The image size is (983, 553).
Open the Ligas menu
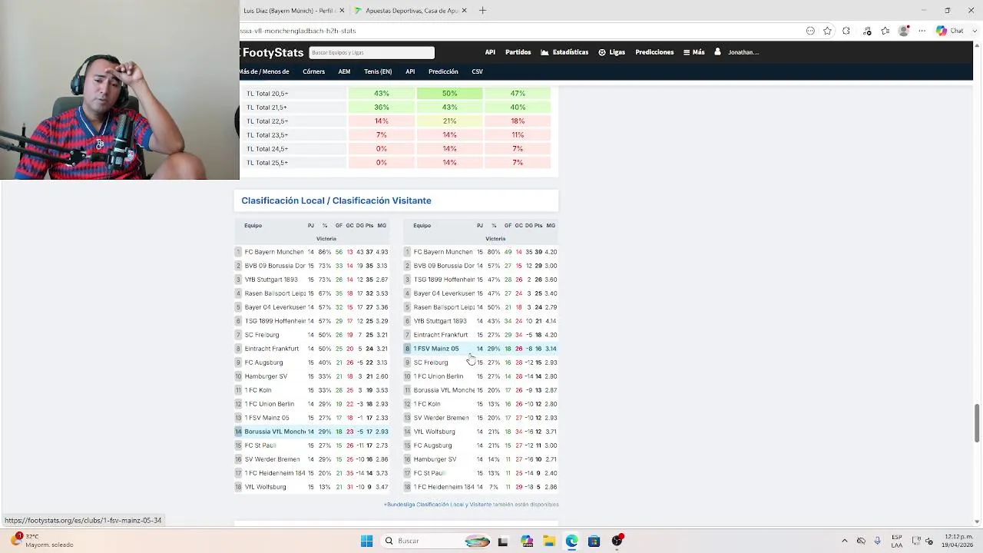(x=612, y=52)
